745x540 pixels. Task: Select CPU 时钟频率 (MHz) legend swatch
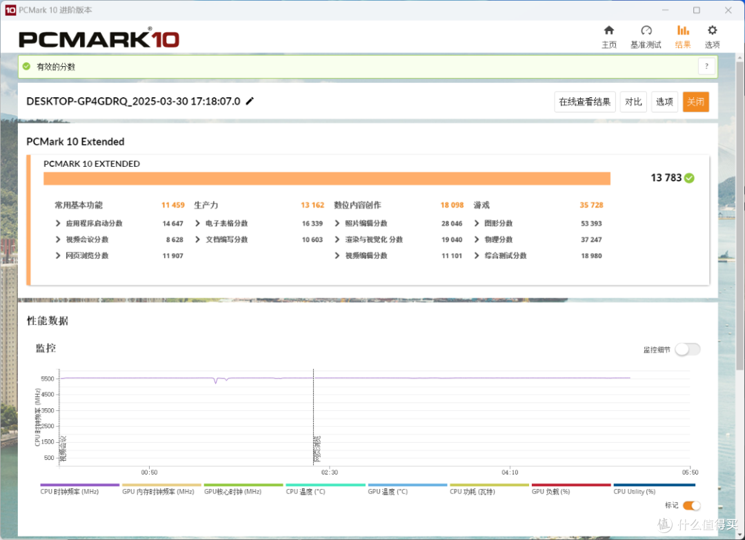(x=80, y=485)
